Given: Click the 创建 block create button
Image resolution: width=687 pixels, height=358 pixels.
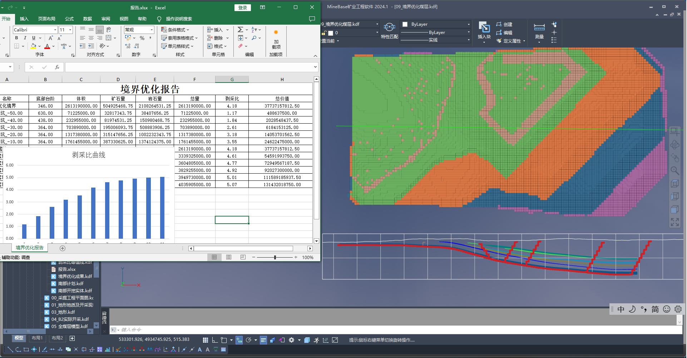Looking at the screenshot, I should (504, 24).
